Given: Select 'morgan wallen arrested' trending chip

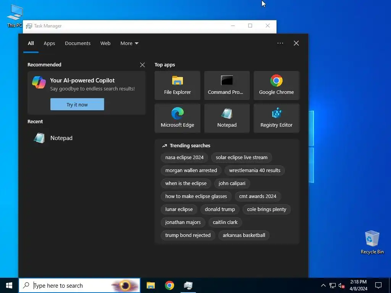Looking at the screenshot, I should point(191,171).
